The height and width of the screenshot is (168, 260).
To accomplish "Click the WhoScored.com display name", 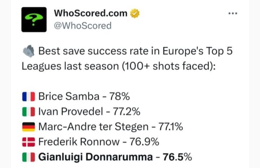I will point(90,13).
